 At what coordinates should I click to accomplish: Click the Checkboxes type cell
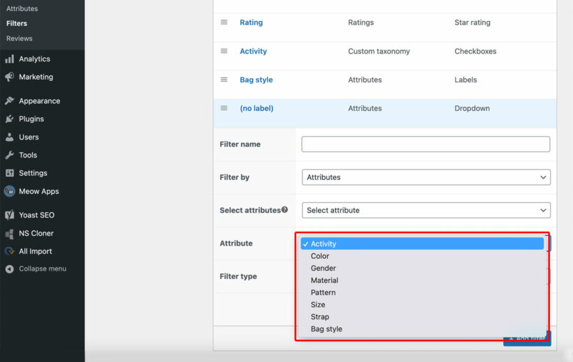click(475, 51)
